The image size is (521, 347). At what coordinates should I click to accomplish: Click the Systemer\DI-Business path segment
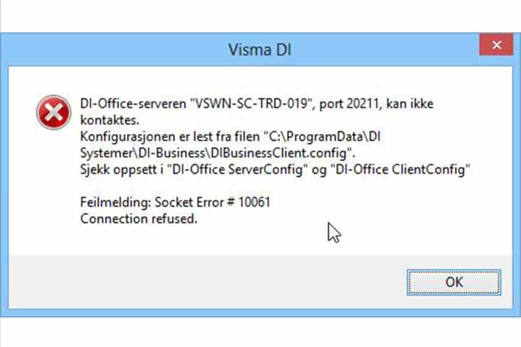[x=142, y=153]
